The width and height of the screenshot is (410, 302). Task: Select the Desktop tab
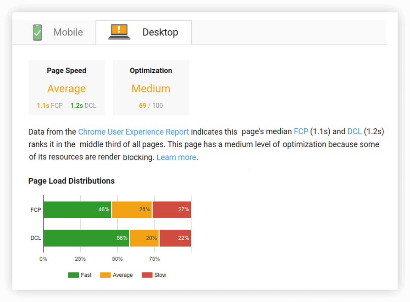(x=144, y=32)
